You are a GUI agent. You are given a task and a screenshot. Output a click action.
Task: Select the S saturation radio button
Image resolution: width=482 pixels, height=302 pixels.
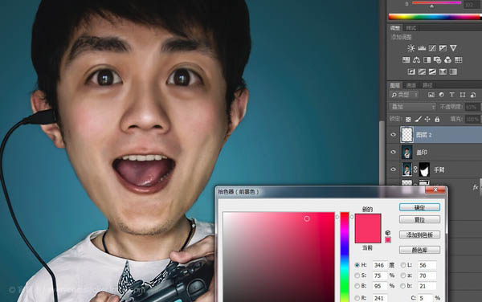tap(357, 275)
